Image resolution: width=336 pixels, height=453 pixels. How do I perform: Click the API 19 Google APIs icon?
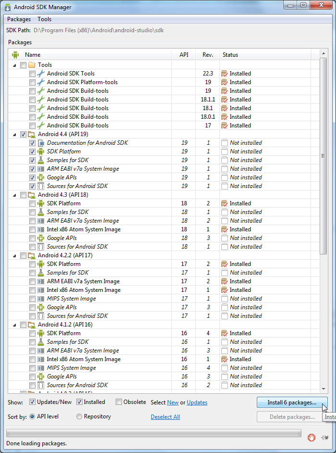coord(41,177)
